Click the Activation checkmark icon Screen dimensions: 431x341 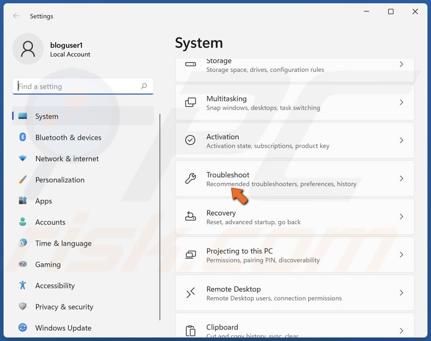190,140
